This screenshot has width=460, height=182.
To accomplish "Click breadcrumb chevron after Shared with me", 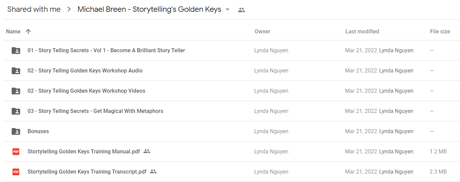I will click(x=69, y=9).
